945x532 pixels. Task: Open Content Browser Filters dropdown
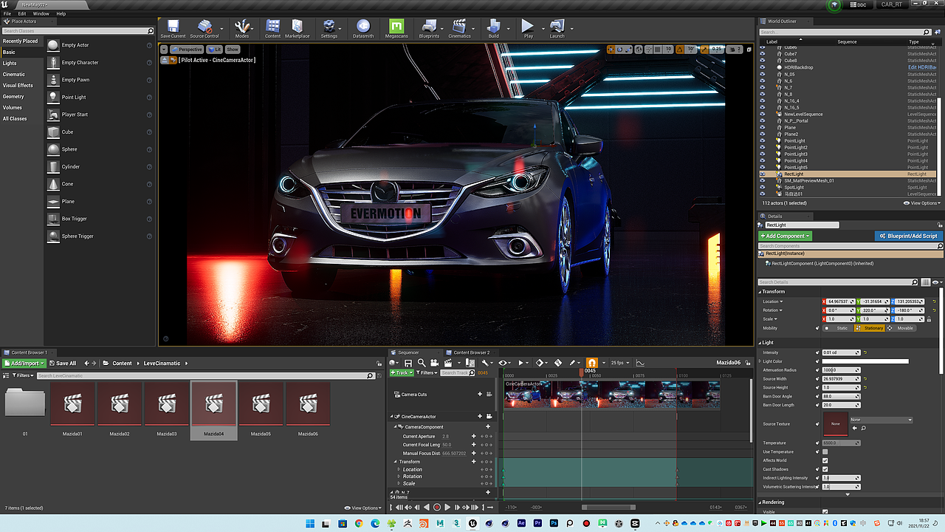(x=24, y=375)
